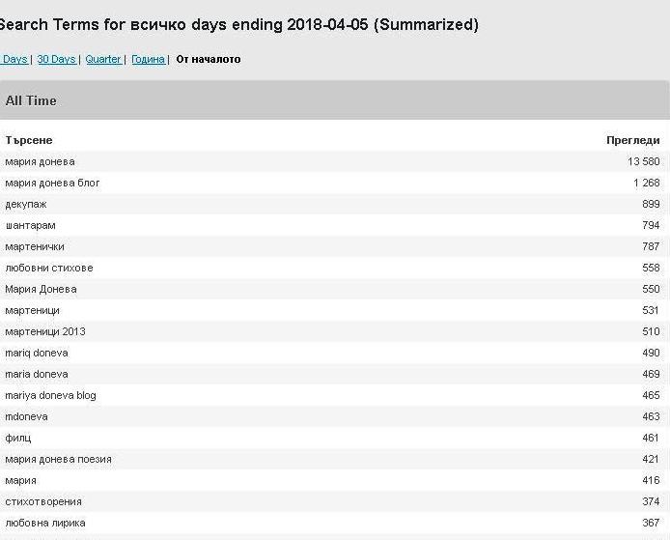Select the mariya doneva blog row
The image size is (670, 540).
click(x=50, y=395)
